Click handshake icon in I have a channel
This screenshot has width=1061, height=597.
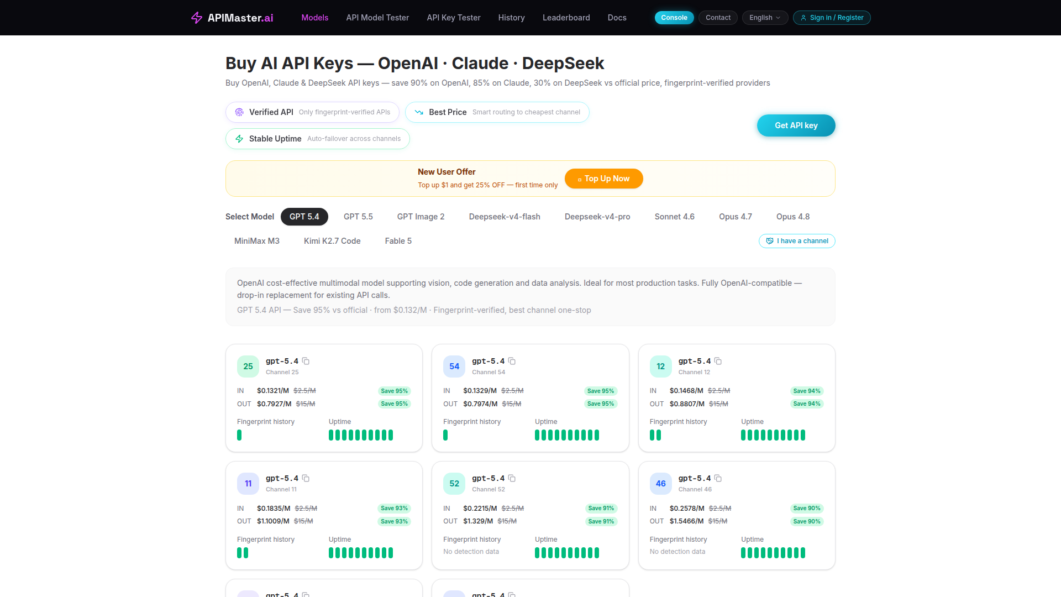pyautogui.click(x=770, y=241)
